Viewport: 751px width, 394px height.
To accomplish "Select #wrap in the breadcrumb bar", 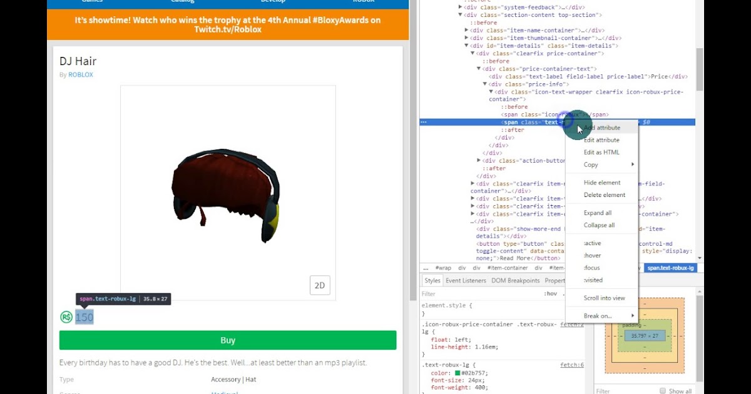I will pos(443,268).
